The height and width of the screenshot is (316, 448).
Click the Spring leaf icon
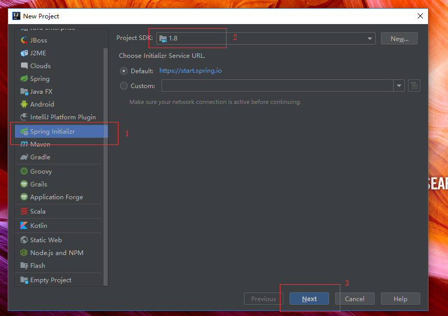click(x=24, y=78)
